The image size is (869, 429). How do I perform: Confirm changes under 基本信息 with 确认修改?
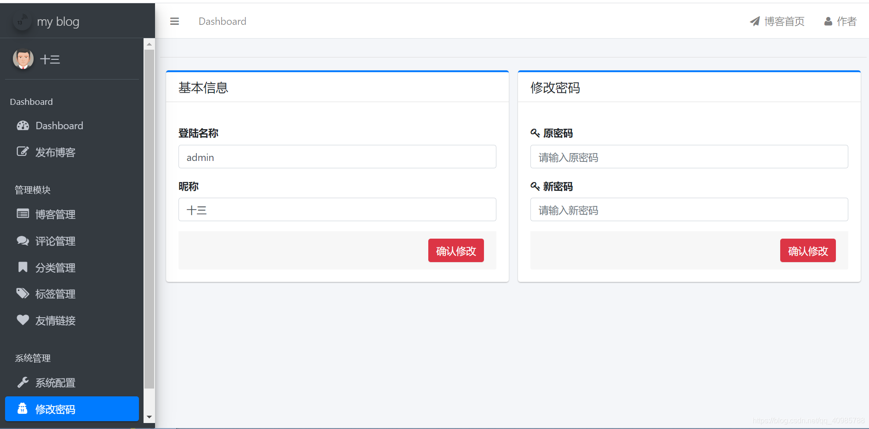456,251
